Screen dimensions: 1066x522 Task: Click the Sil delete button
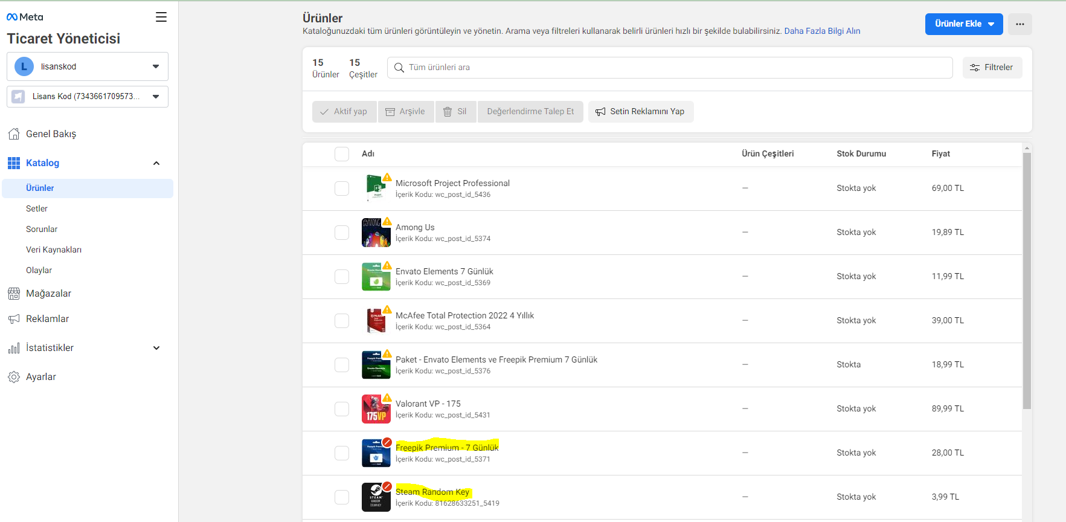[456, 112]
